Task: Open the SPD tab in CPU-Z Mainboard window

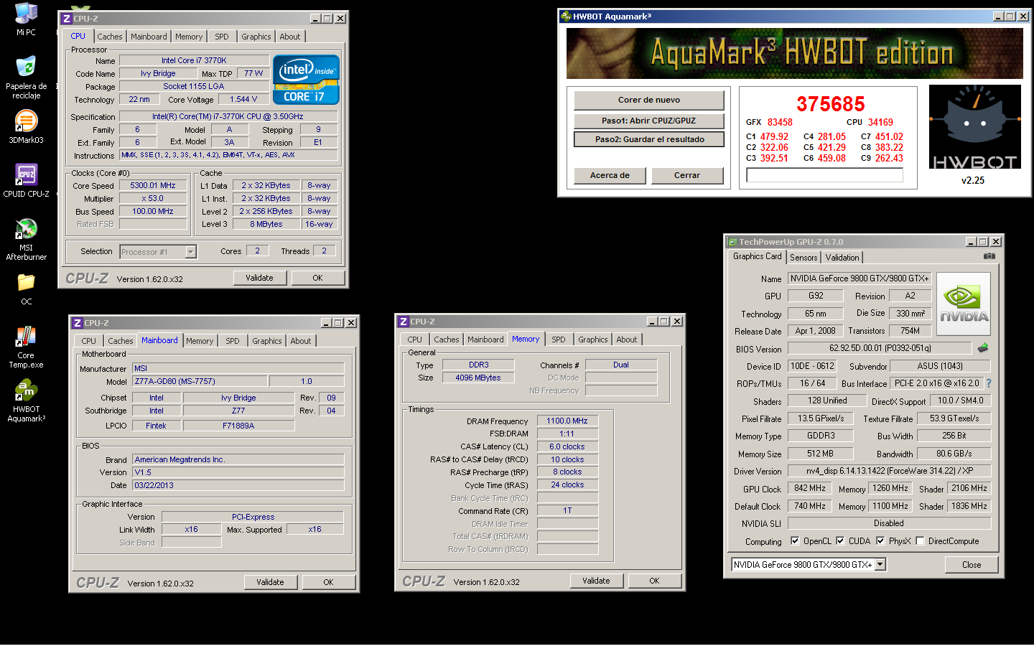Action: coord(233,341)
